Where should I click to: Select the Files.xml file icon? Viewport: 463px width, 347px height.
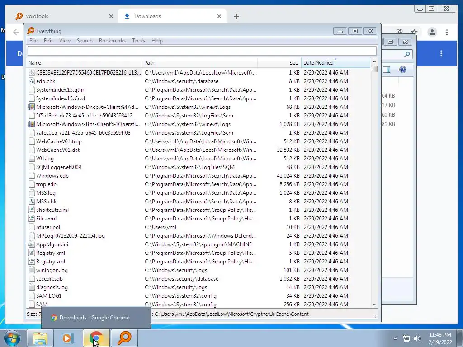coord(32,218)
